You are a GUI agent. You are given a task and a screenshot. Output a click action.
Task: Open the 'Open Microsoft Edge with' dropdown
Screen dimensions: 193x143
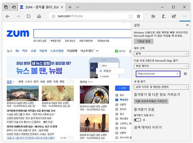[x=161, y=66]
